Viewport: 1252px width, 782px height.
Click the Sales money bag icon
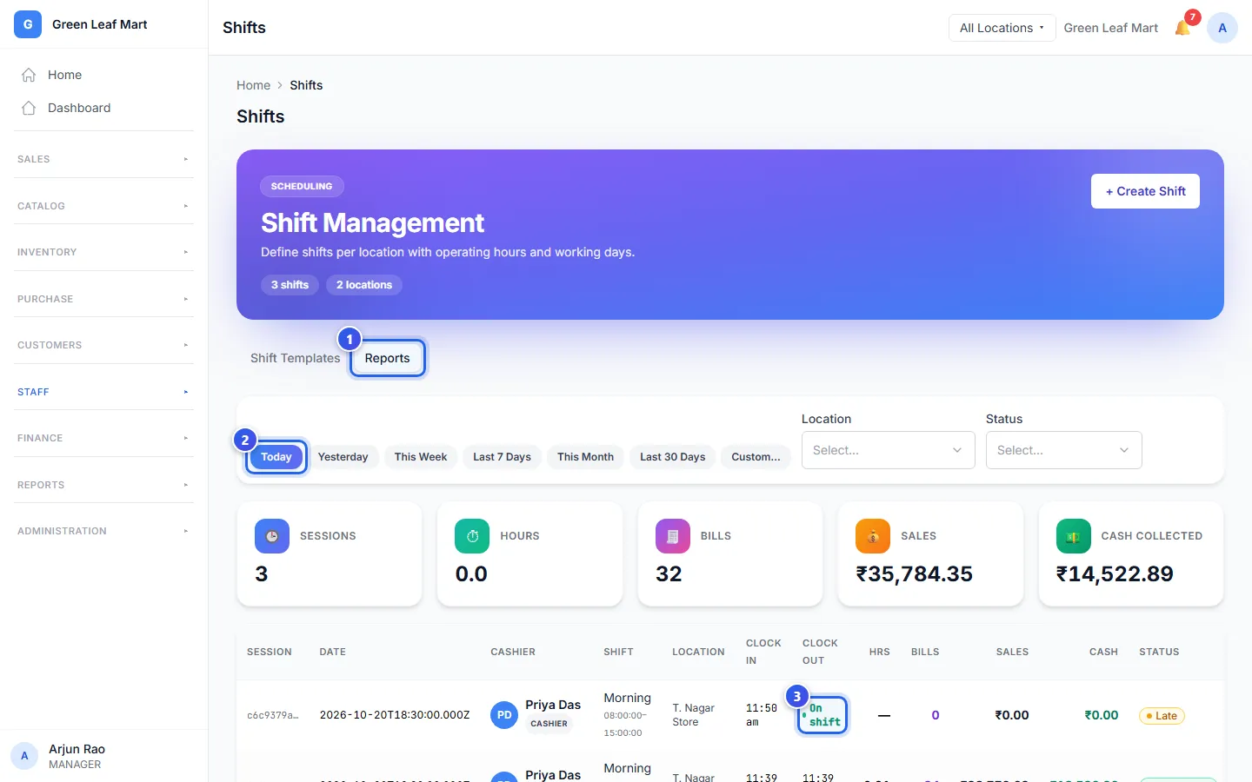click(873, 536)
